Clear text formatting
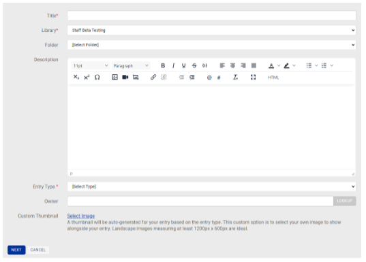This screenshot has height=262, width=366. click(235, 77)
